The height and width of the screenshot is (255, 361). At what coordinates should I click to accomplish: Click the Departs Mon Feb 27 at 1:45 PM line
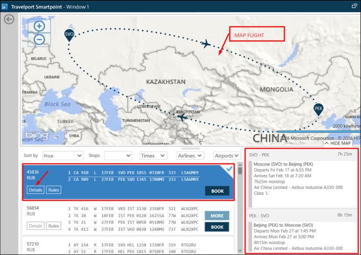284,231
